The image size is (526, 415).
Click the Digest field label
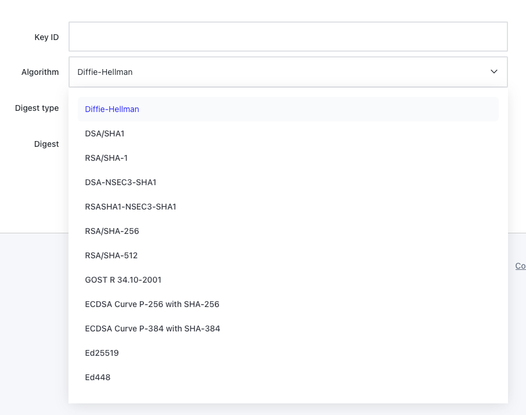click(46, 144)
